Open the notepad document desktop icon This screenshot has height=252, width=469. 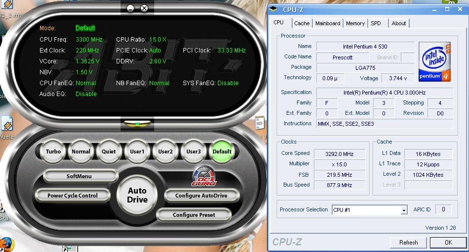tap(259, 123)
